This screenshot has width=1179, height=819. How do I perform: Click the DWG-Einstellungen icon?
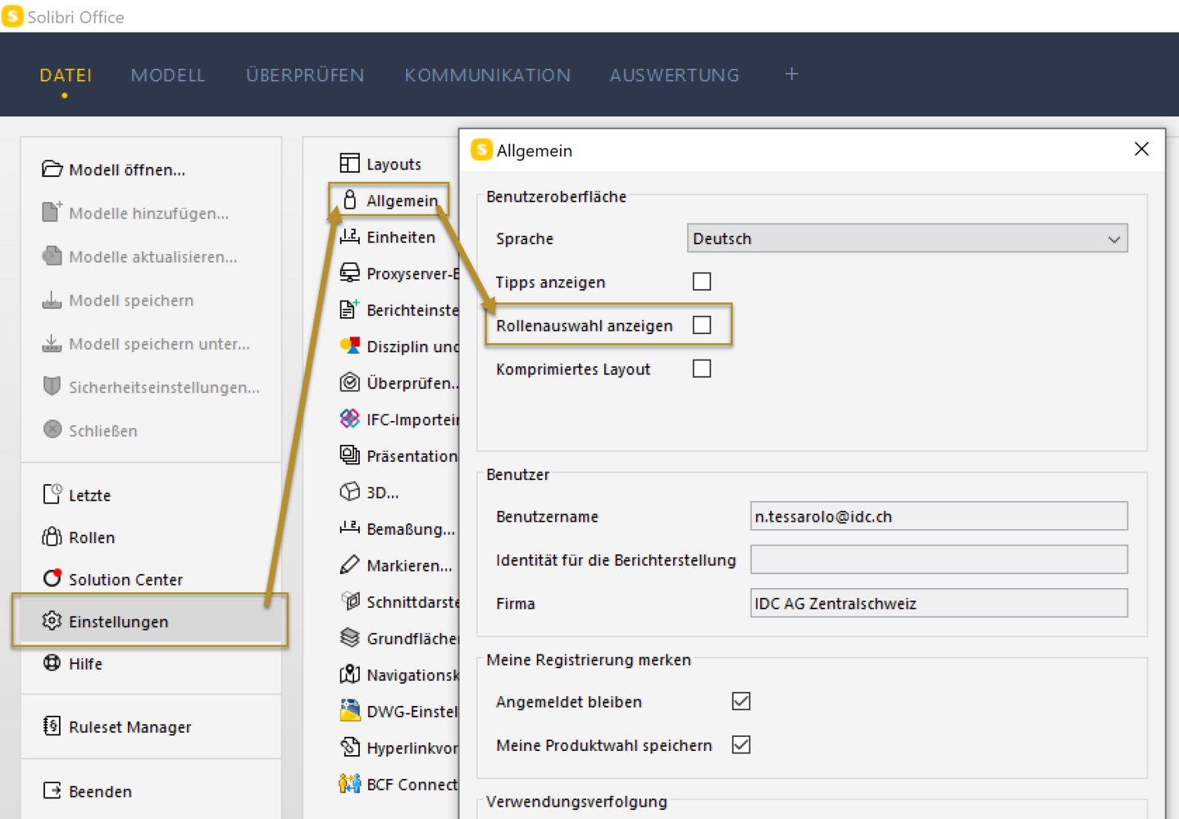click(350, 710)
